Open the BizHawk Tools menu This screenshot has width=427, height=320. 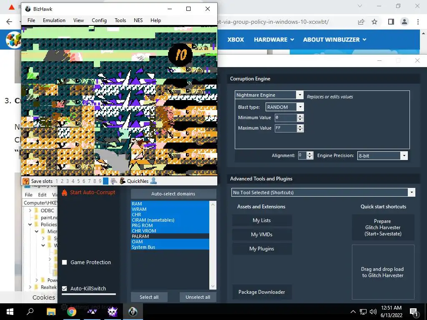coord(121,20)
